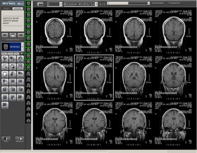Click the CLOSE INFO button

tap(158, 3)
